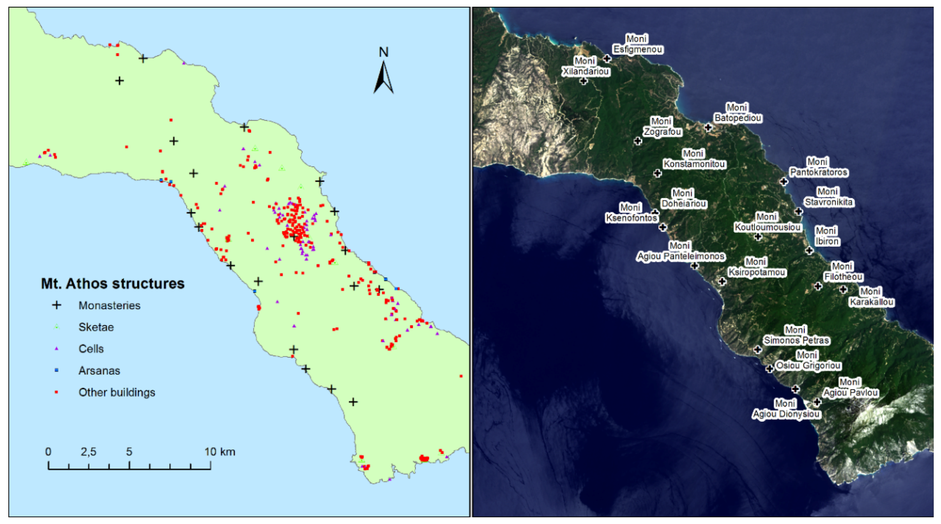Click the Moni Xilandariou cross marker
This screenshot has width=941, height=524.
584,81
